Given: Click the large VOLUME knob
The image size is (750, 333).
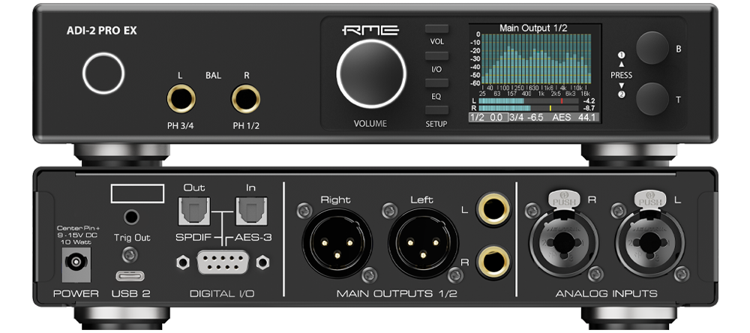Looking at the screenshot, I should click(371, 73).
